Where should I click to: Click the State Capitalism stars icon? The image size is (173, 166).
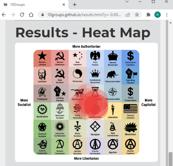click(78, 56)
